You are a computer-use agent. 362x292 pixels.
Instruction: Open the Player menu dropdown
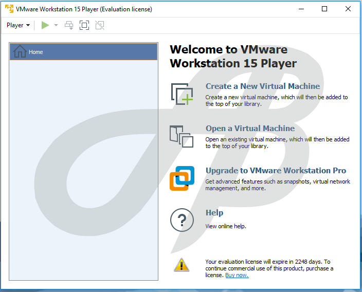pyautogui.click(x=18, y=25)
